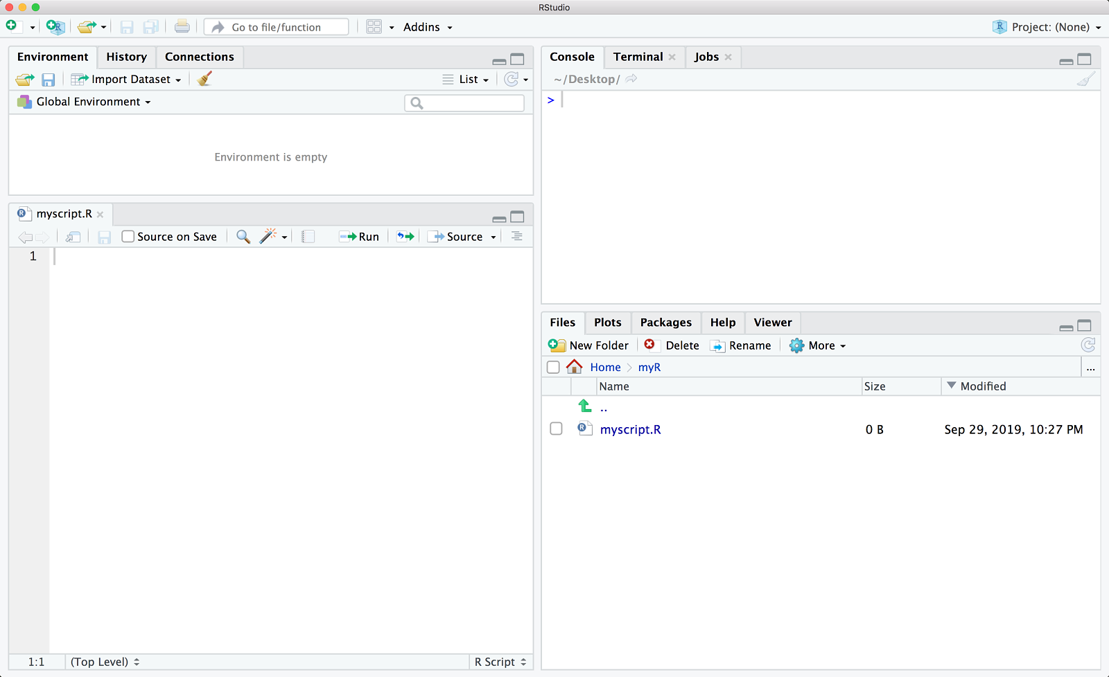Click the create new project icon
The width and height of the screenshot is (1109, 677).
[55, 27]
